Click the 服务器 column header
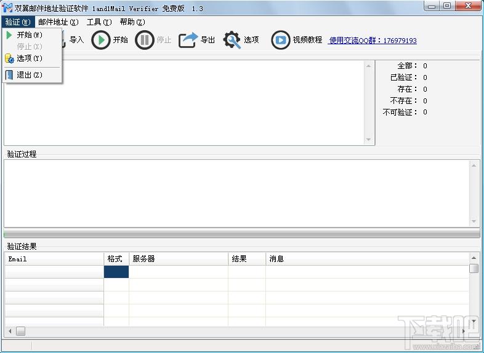 [179, 259]
